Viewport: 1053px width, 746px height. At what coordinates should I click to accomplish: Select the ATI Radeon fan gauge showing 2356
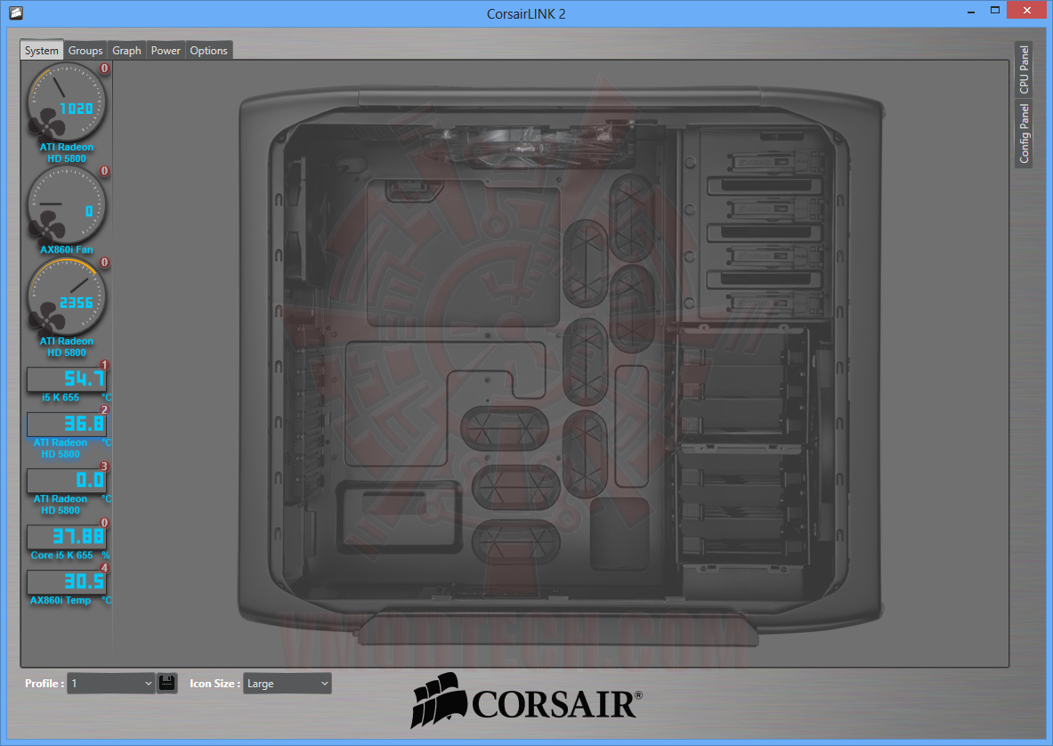pos(66,297)
